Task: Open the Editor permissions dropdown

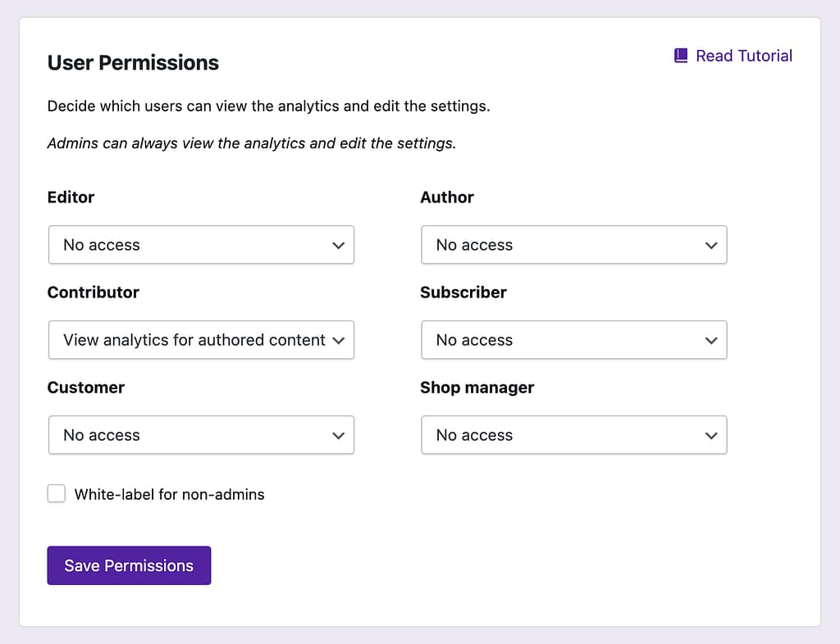Action: pyautogui.click(x=201, y=244)
